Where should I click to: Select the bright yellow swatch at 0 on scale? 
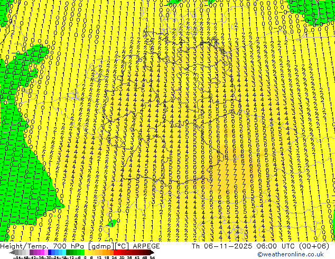[x=87, y=252]
